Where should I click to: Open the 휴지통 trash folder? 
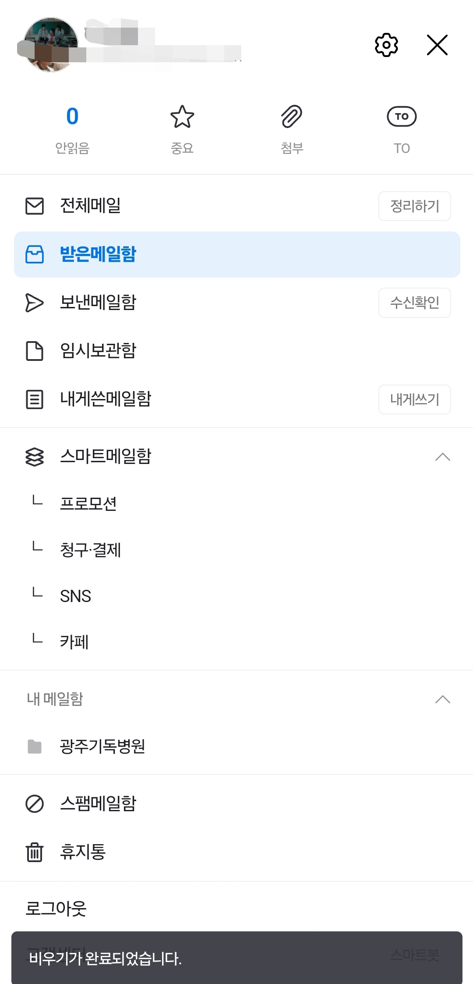click(83, 852)
